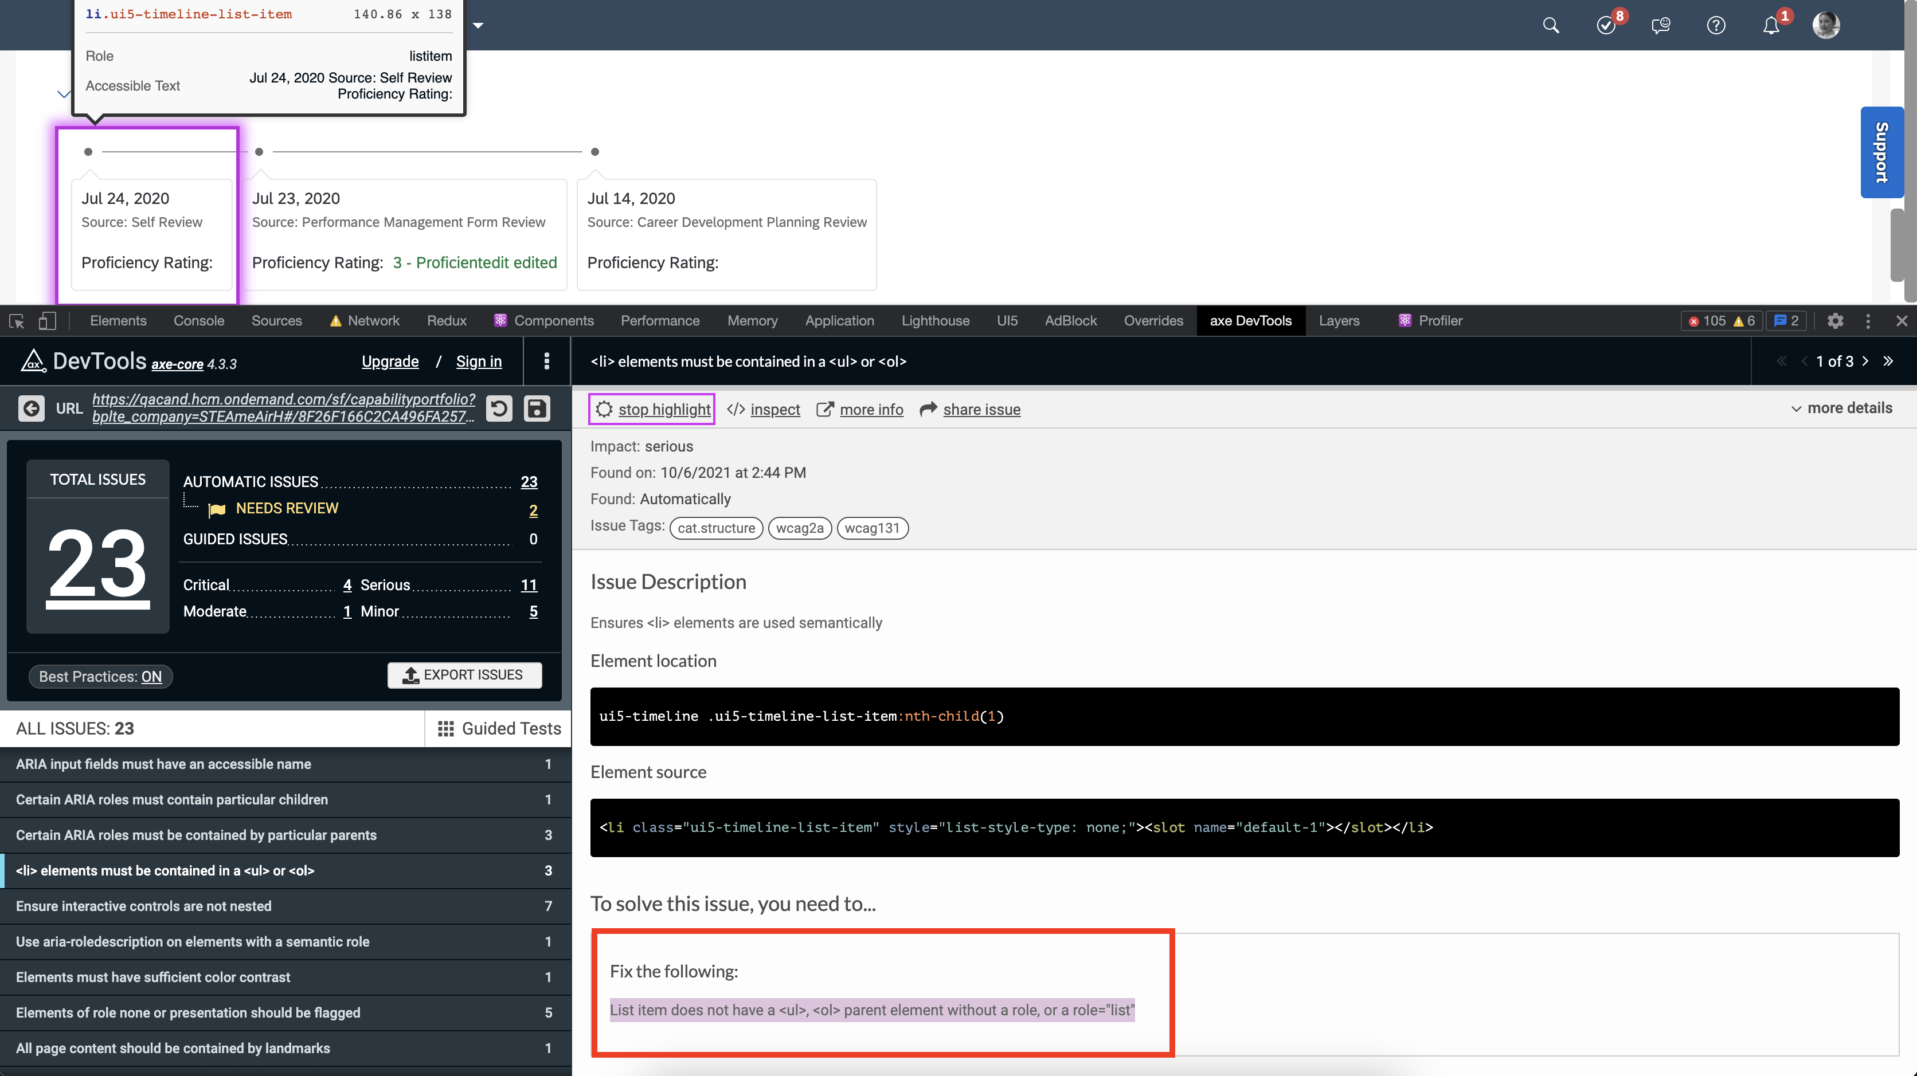This screenshot has width=1917, height=1076.
Task: Click the rerun analysis icon in axe DevTools
Action: point(499,407)
